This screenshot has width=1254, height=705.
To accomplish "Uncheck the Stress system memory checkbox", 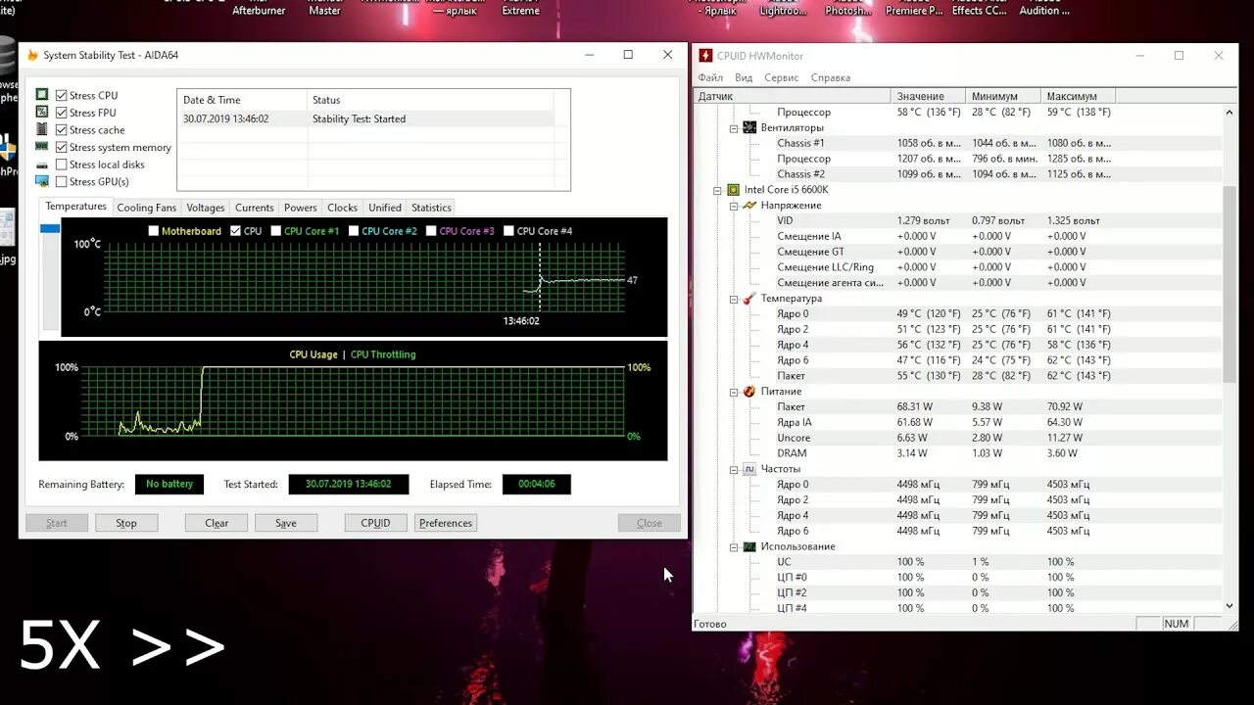I will (x=62, y=147).
